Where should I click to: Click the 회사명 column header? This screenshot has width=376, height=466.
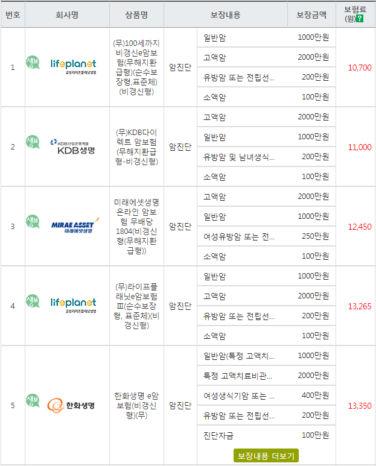point(67,14)
